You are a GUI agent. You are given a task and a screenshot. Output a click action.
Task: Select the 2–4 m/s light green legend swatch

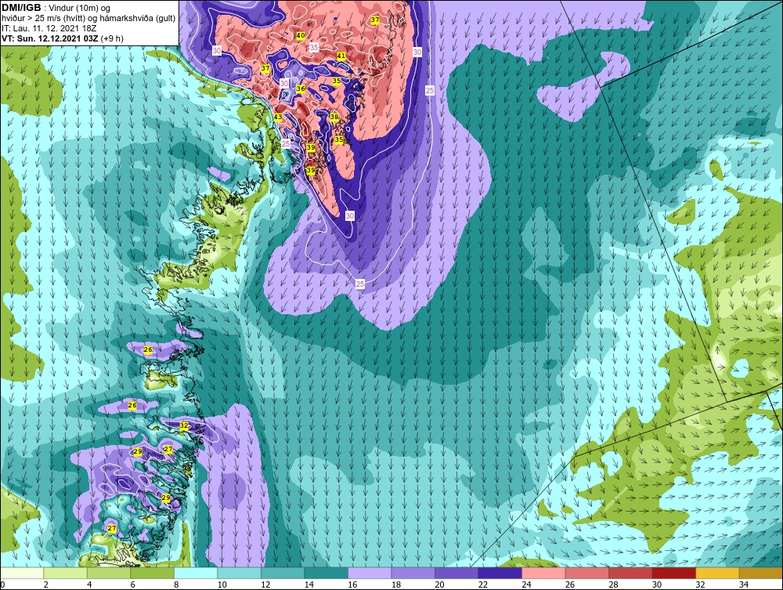(x=66, y=573)
